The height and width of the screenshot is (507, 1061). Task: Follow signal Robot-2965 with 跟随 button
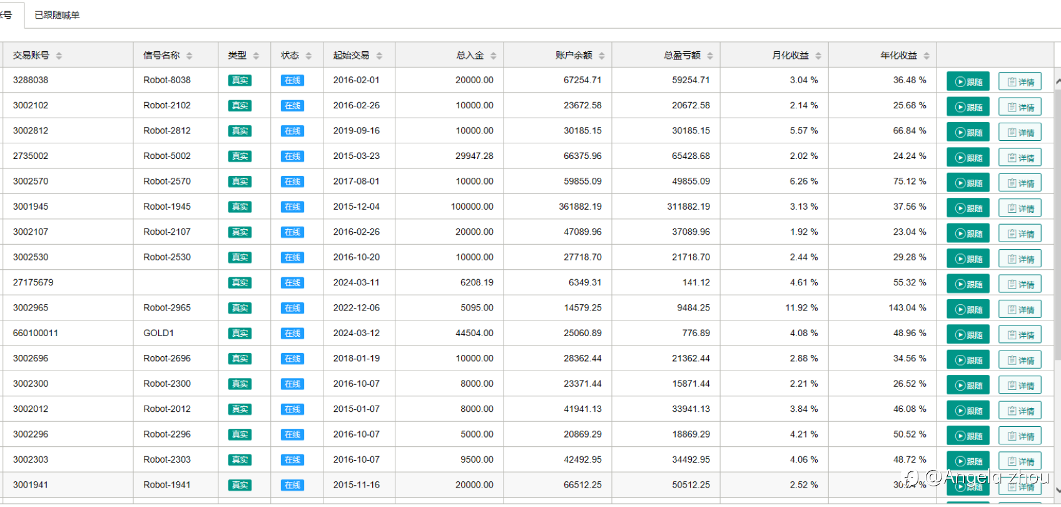(x=968, y=309)
